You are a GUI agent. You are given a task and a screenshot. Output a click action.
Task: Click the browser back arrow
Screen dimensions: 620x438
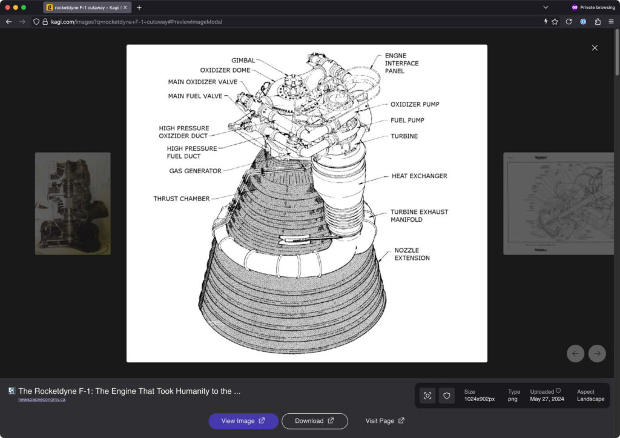click(x=8, y=22)
